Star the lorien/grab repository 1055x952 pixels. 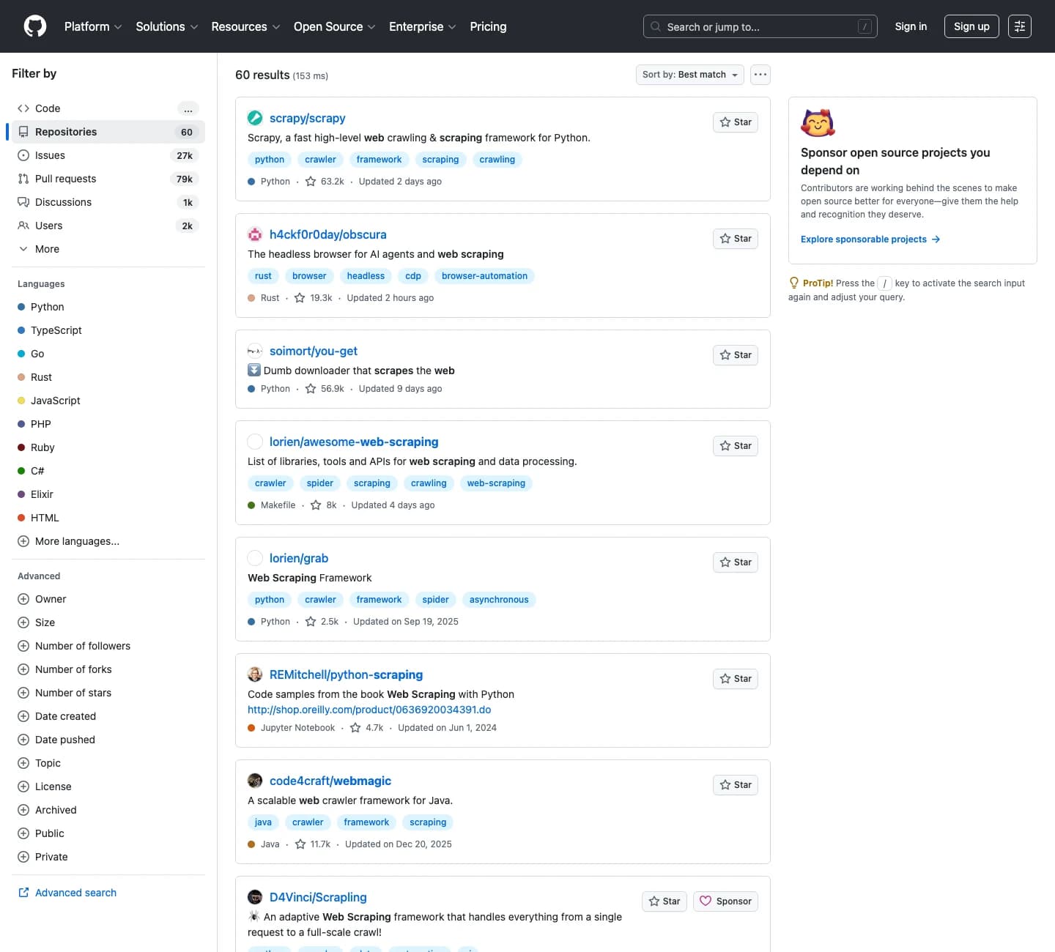[x=736, y=562]
